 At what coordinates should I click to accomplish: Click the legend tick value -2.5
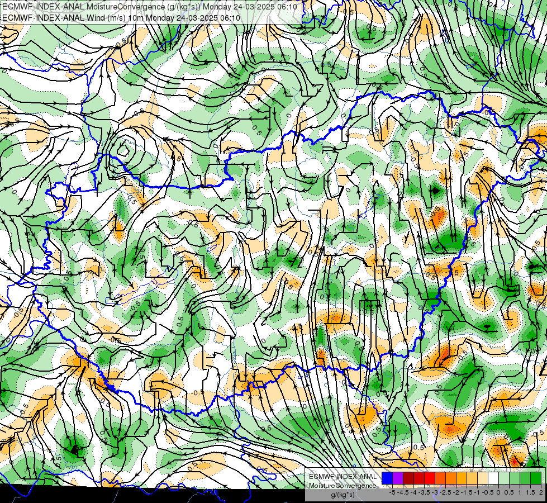[x=445, y=492]
